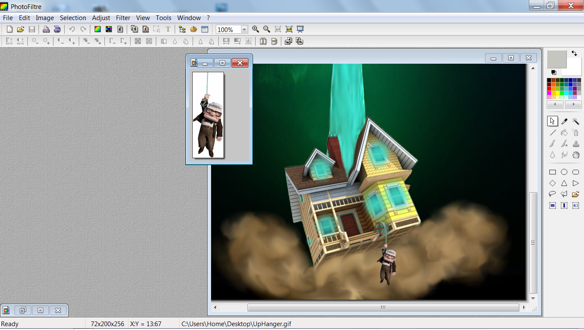This screenshot has height=330, width=584.
Task: Pick the Rounded rectangle selection shape
Action: (576, 172)
